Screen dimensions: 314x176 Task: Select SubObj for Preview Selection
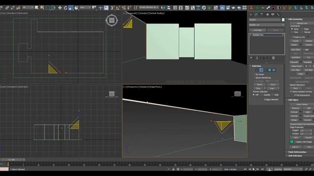pyautogui.click(x=262, y=95)
